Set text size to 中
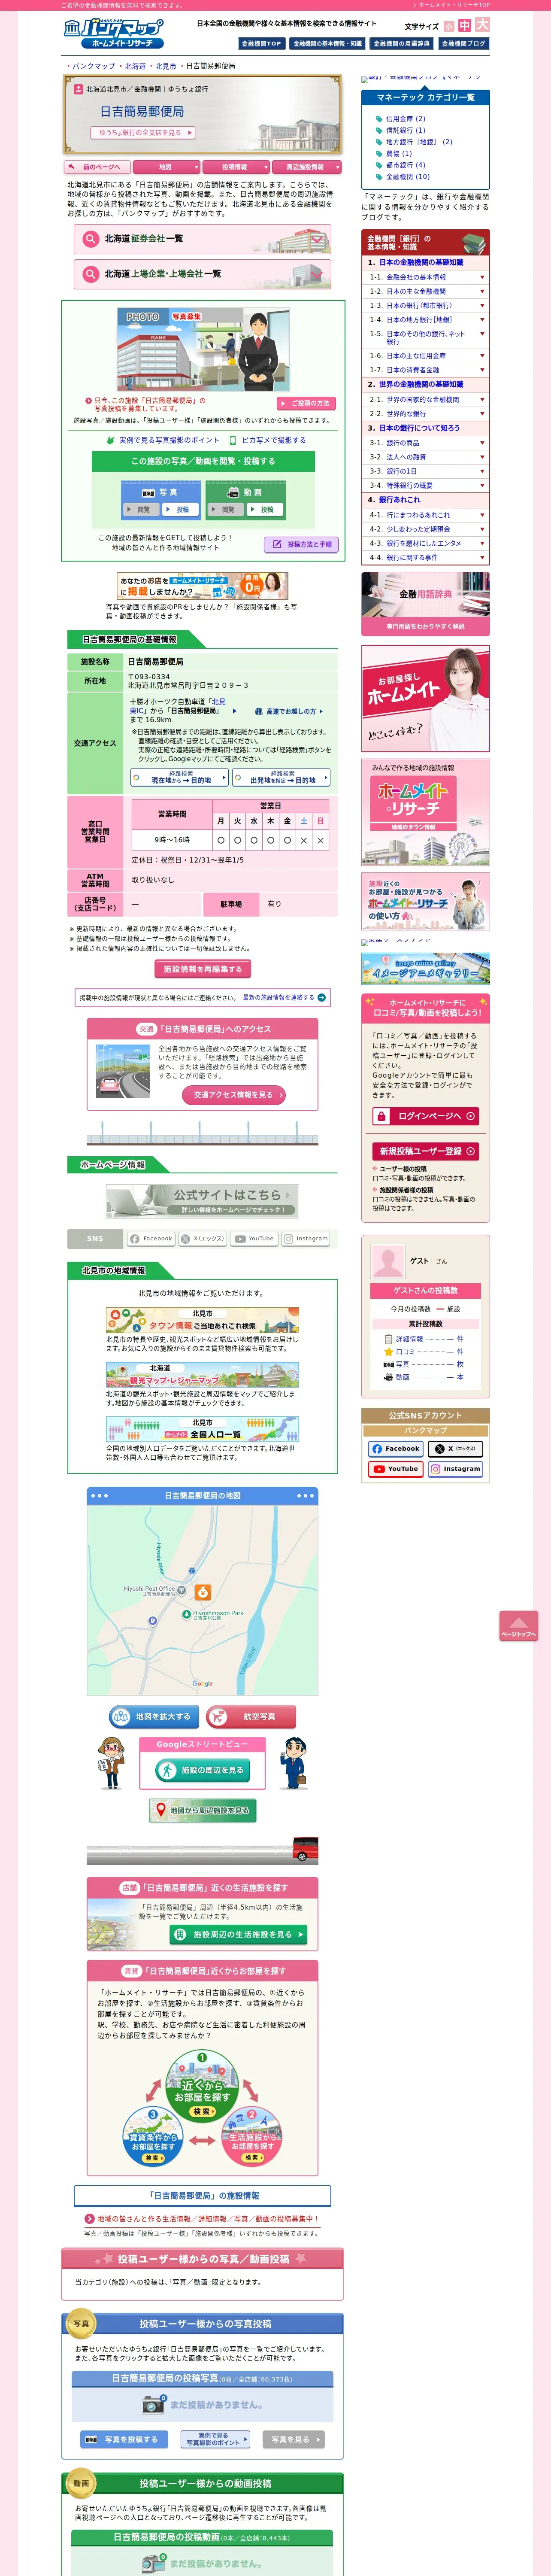The height and width of the screenshot is (2576, 551). (465, 25)
